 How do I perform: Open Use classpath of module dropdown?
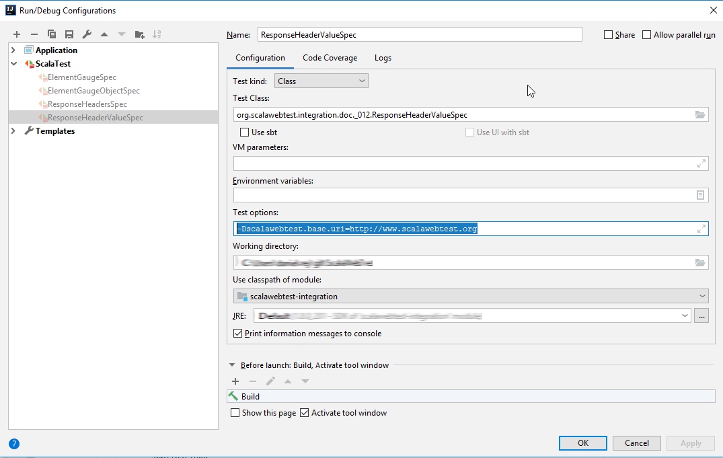tap(471, 296)
